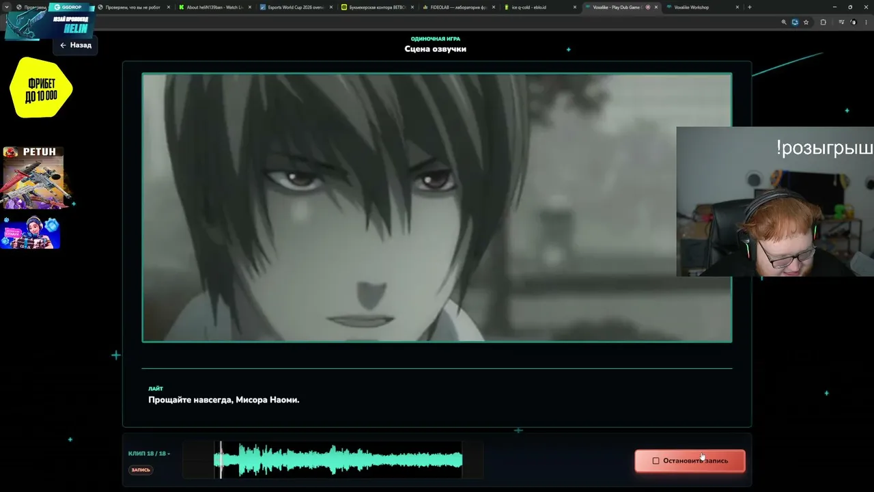Go back with the Назад button
This screenshot has height=492, width=874.
click(75, 45)
